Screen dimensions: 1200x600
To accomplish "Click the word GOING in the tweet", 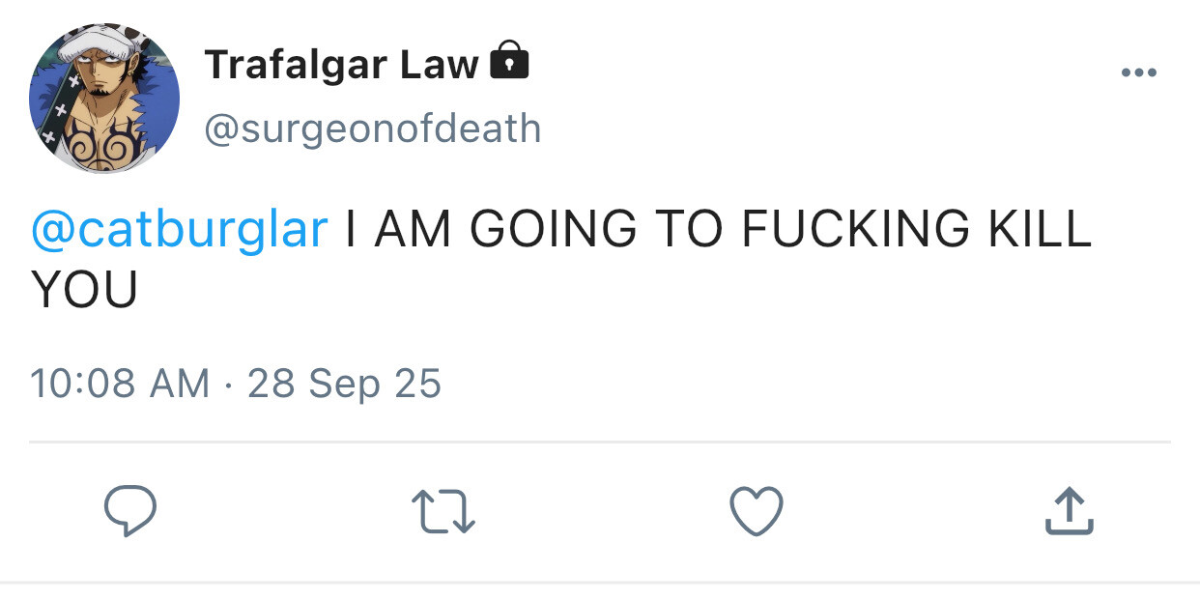I will click(x=553, y=229).
